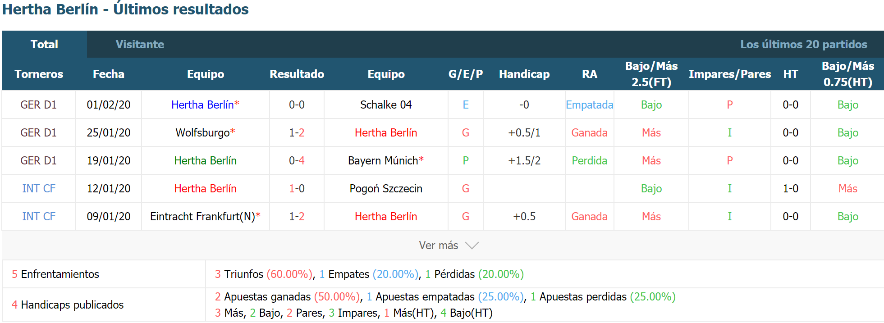Open Bayern Múnich team link
Screen dimensions: 884x323
[383, 160]
